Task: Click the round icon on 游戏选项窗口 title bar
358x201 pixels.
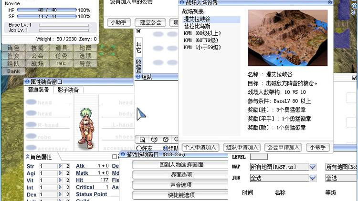Action: [123, 155]
